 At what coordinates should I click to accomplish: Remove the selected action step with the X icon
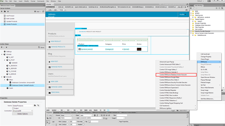(7, 47)
